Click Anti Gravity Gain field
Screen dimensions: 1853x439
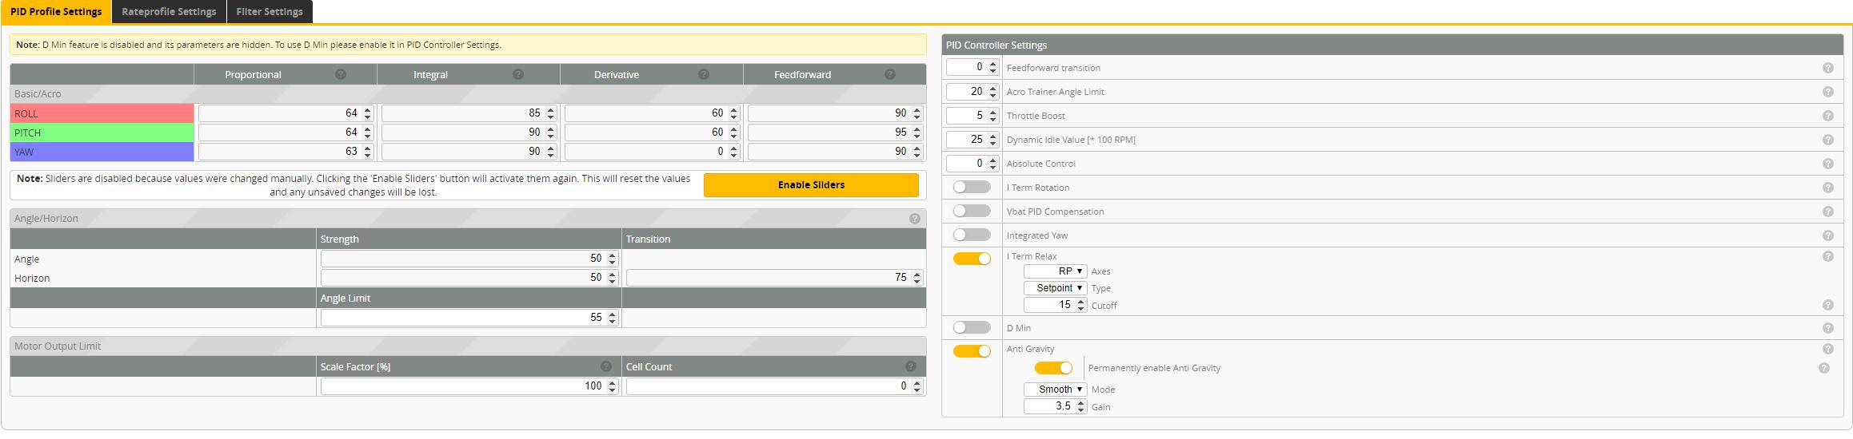(1055, 406)
